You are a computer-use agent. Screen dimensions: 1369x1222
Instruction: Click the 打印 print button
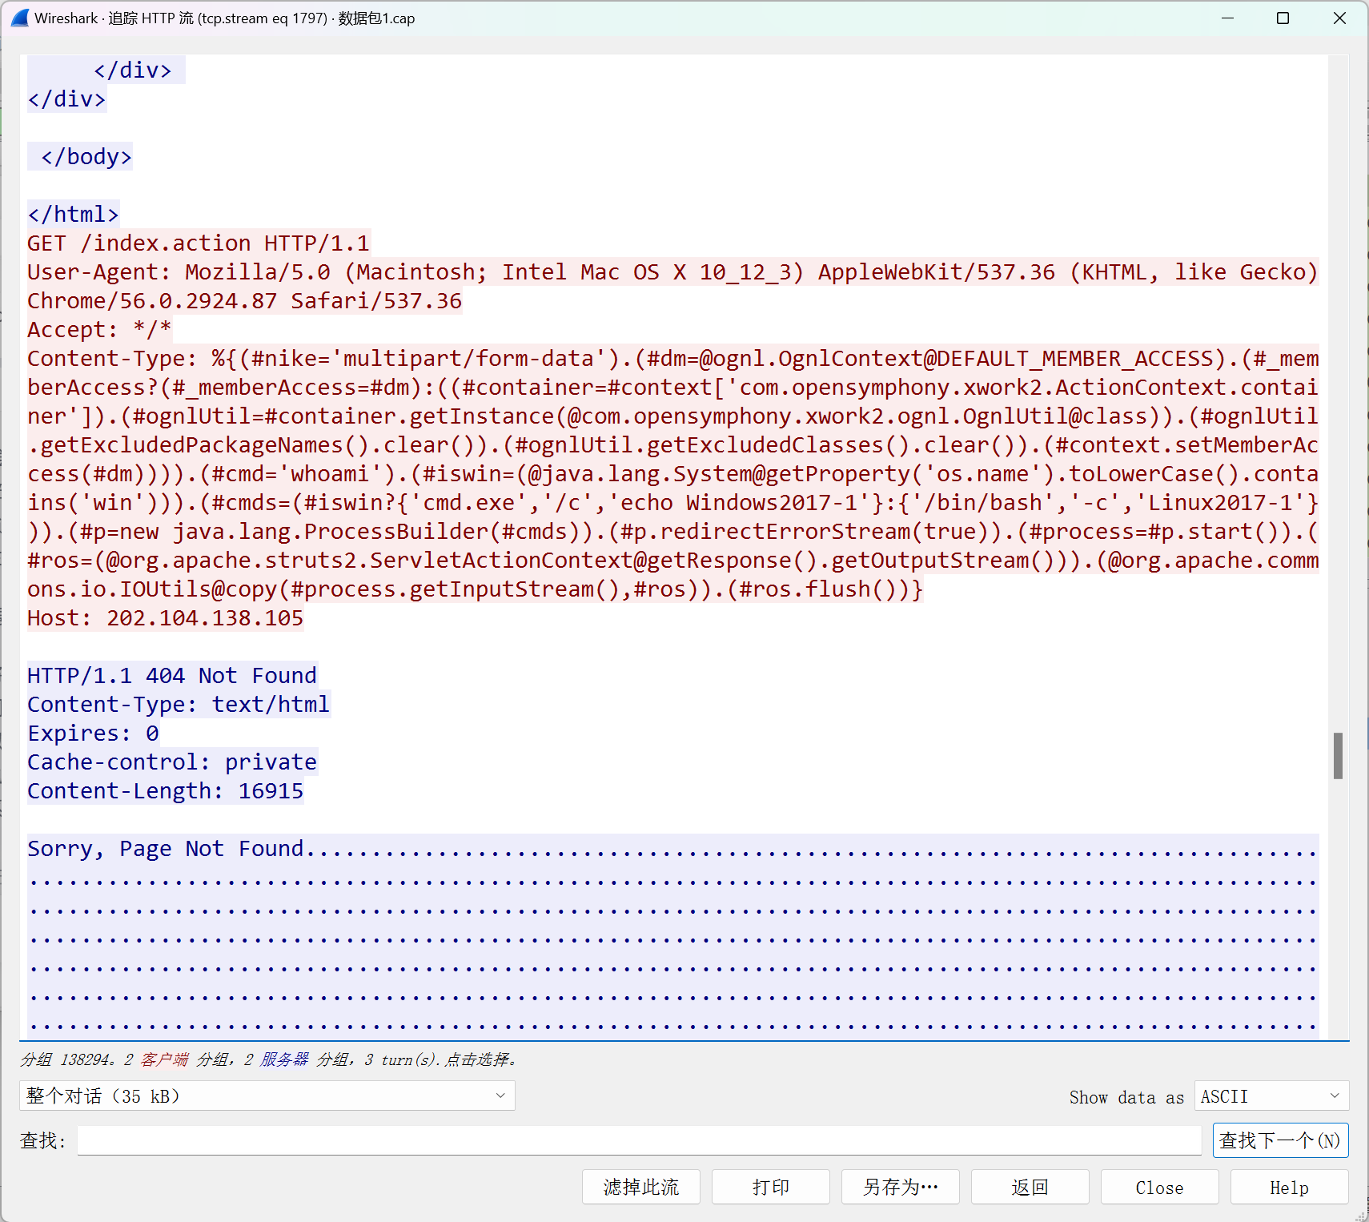click(771, 1187)
